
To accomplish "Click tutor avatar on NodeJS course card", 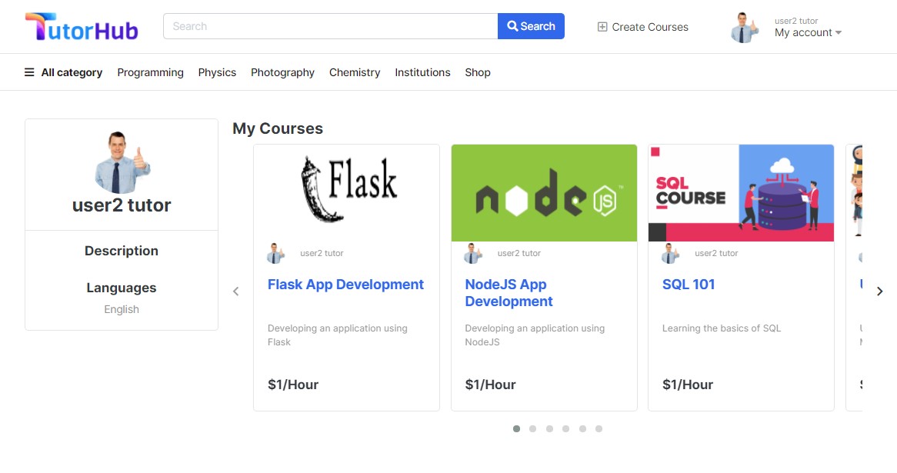I will (x=473, y=253).
